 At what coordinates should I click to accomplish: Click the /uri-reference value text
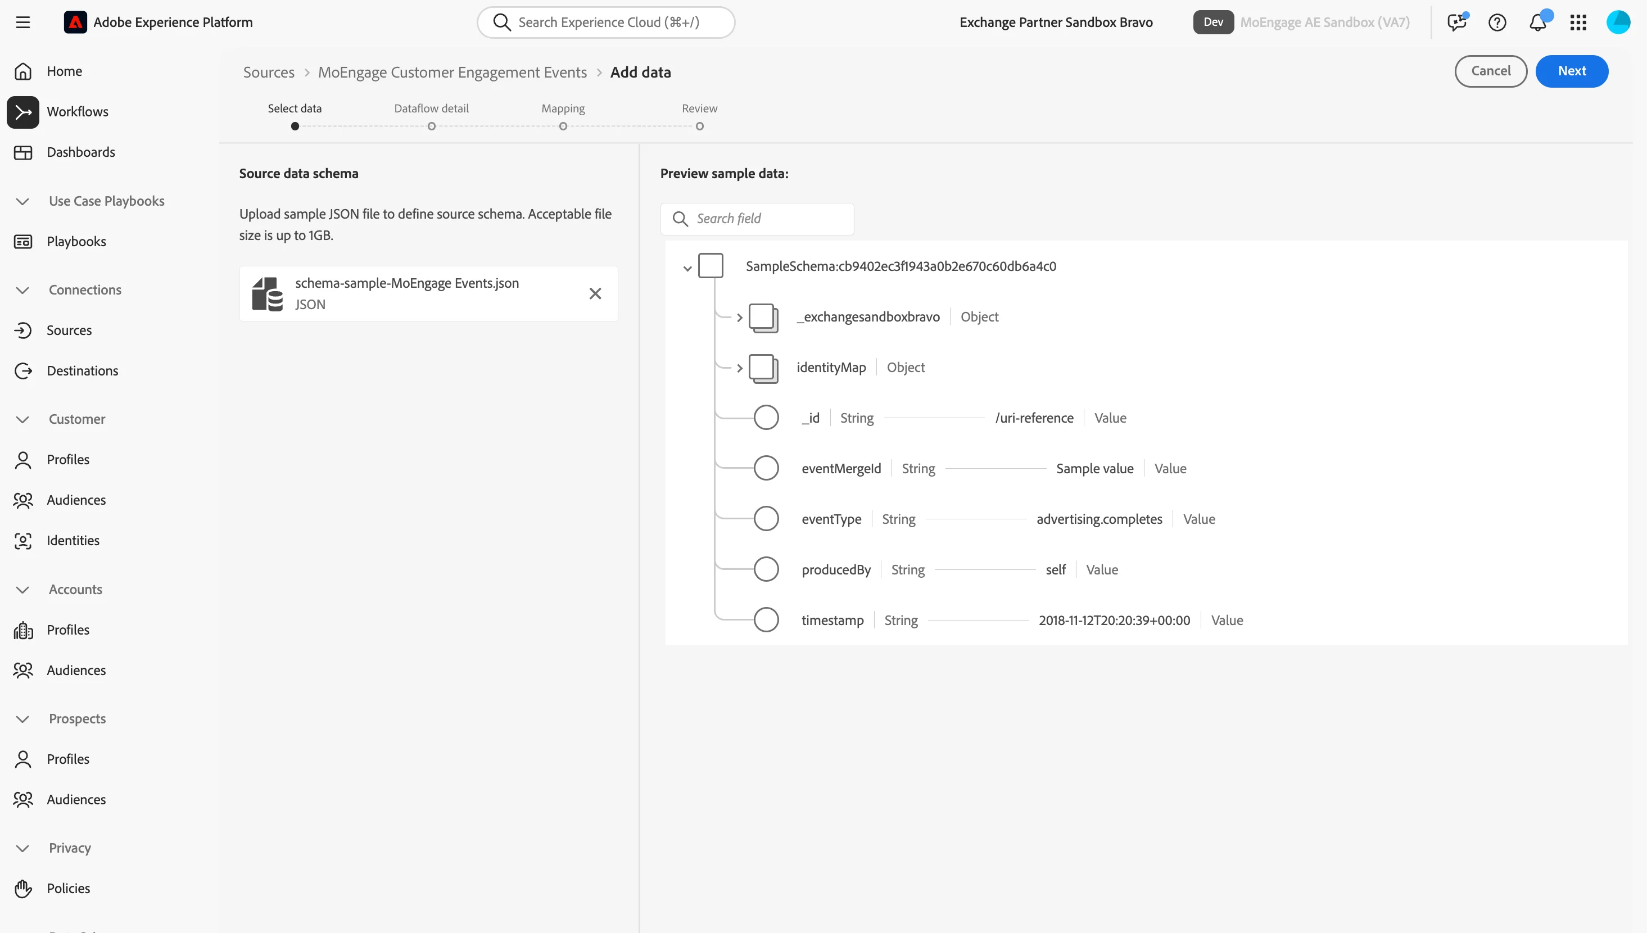[x=1034, y=418]
